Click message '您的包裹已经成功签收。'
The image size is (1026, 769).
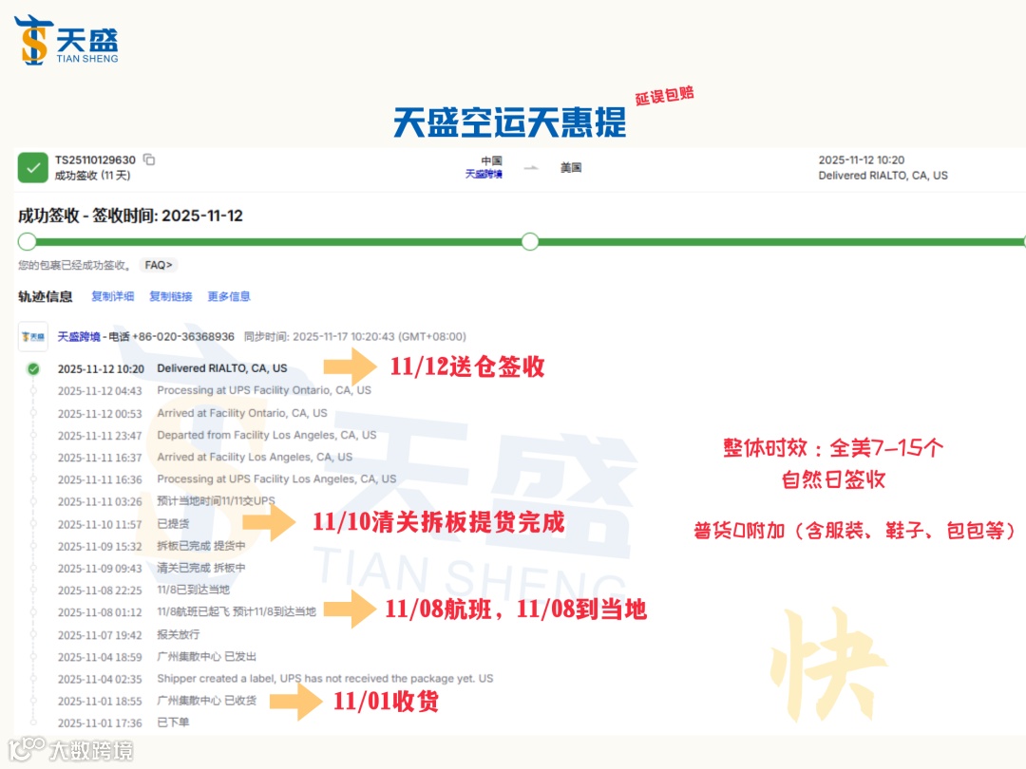click(x=74, y=265)
